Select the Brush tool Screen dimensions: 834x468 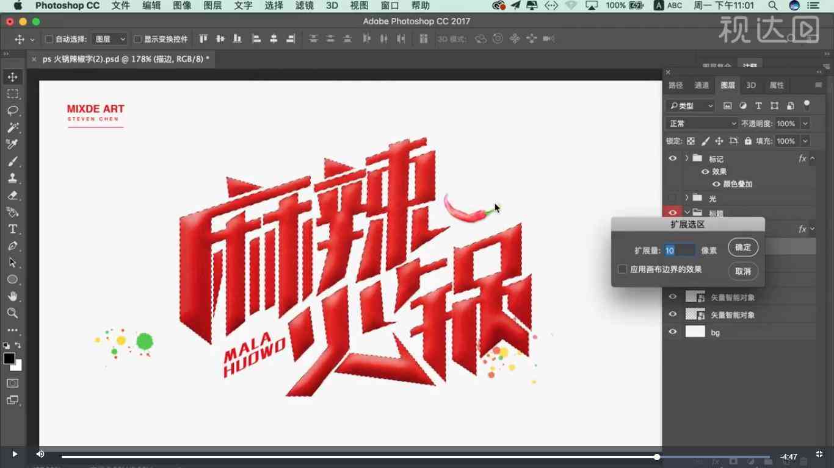click(12, 161)
